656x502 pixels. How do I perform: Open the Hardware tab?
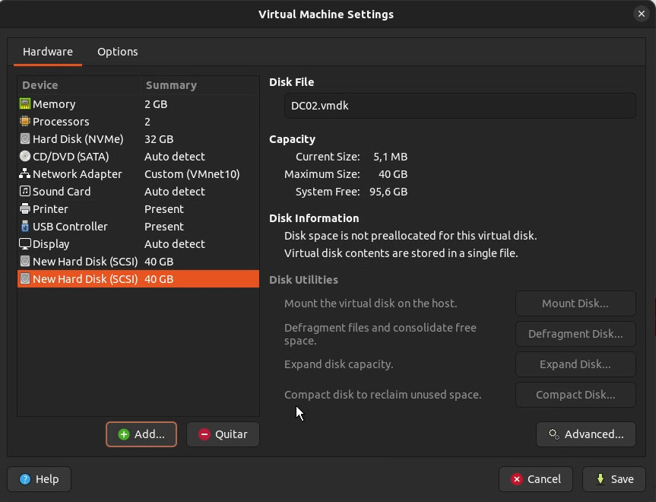pyautogui.click(x=48, y=52)
